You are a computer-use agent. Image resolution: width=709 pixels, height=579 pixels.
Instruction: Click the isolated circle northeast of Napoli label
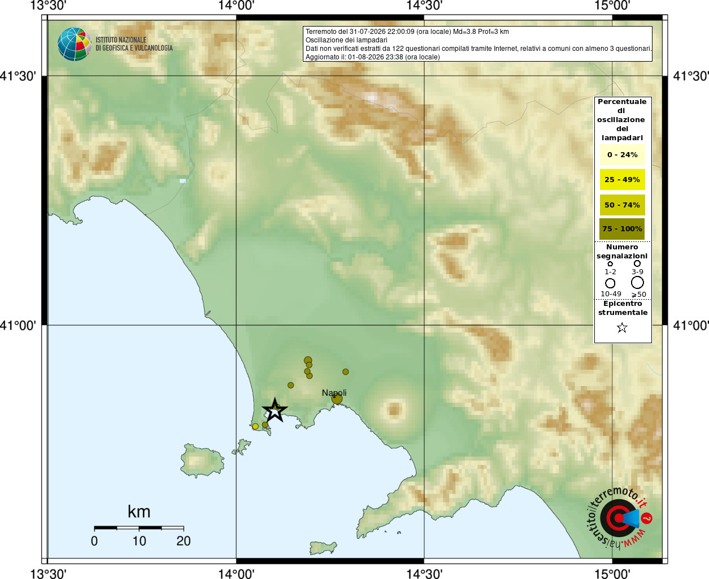(x=346, y=372)
